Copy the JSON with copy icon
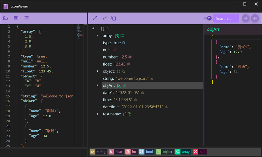 (114, 18)
